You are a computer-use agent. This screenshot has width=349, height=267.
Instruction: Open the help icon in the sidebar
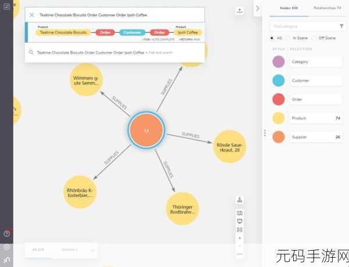[6, 234]
